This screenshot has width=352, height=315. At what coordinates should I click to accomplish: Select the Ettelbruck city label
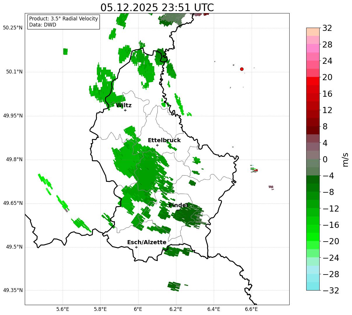click(164, 140)
